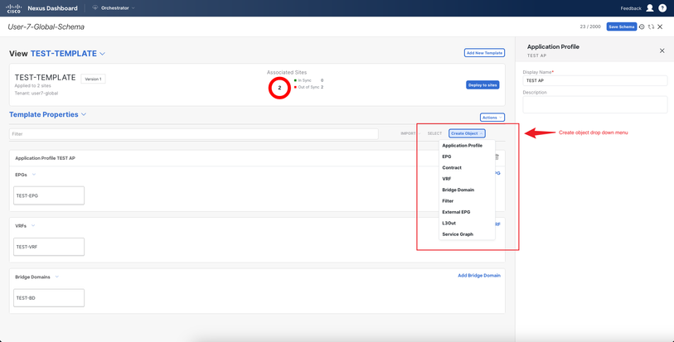Collapse the VRFs section chevron
The width and height of the screenshot is (674, 342).
pyautogui.click(x=33, y=226)
